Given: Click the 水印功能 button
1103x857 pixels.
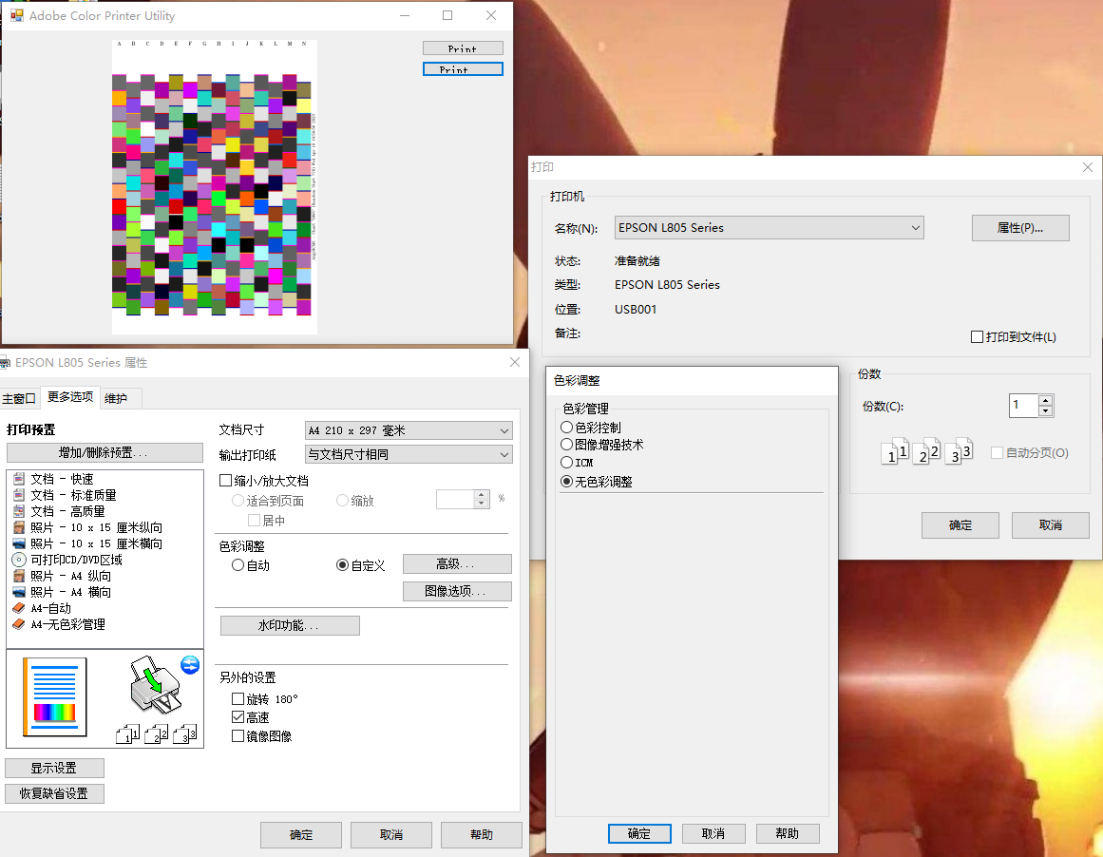Looking at the screenshot, I should [x=290, y=625].
